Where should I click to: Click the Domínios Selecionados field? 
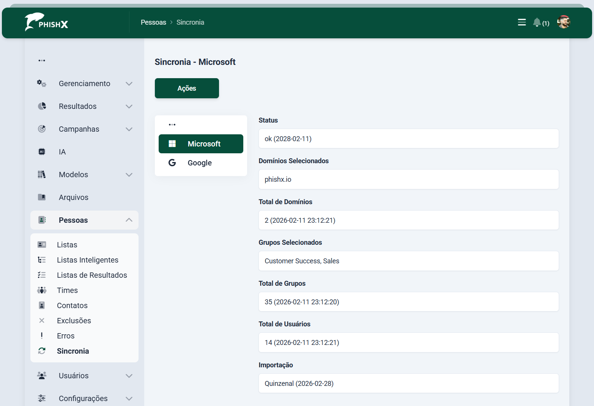pos(408,179)
